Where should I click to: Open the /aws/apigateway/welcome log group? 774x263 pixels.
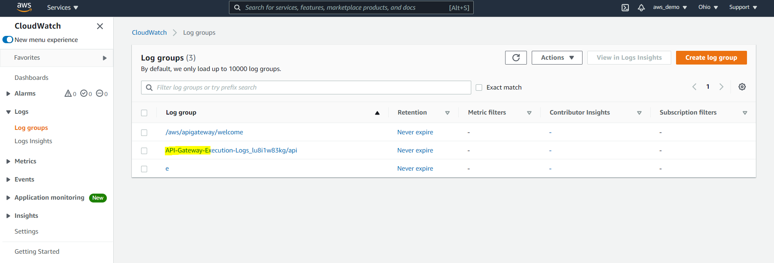coord(204,132)
